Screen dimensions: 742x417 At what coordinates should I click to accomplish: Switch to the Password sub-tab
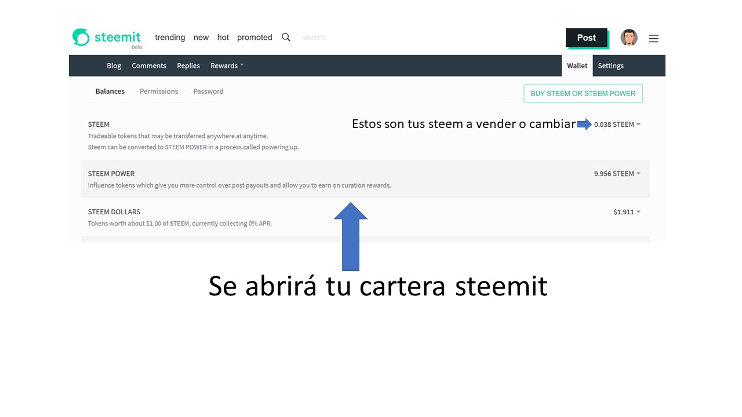(208, 91)
